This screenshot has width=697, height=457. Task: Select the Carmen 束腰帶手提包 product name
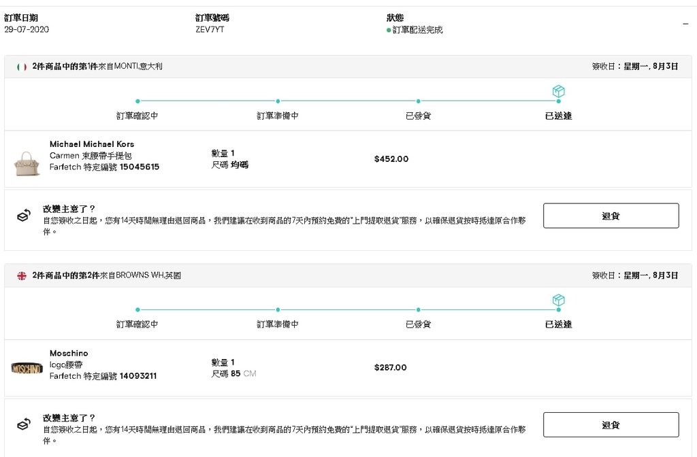[91, 156]
